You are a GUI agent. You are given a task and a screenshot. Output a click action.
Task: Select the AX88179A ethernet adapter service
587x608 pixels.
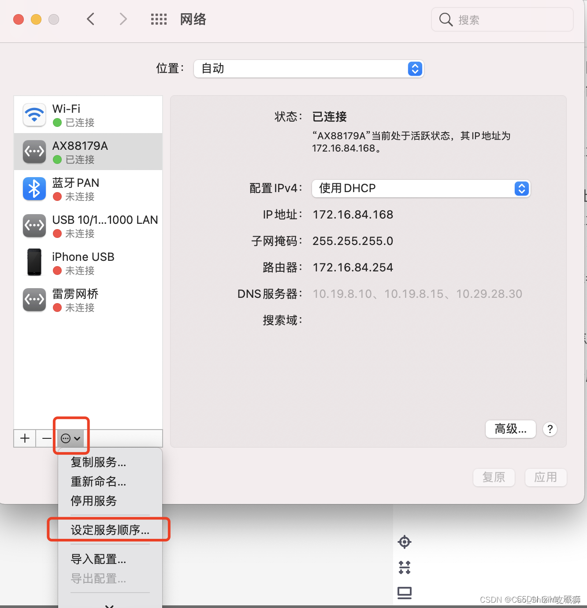click(88, 152)
